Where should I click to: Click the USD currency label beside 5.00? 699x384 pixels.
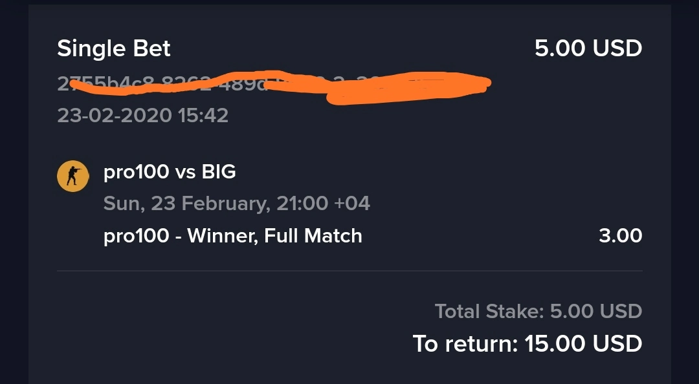pos(617,48)
